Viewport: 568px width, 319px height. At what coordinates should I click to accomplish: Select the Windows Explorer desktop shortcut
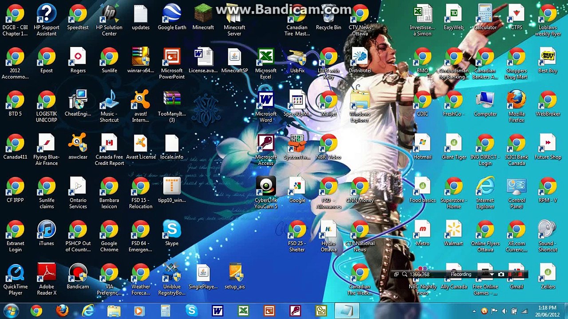[360, 107]
